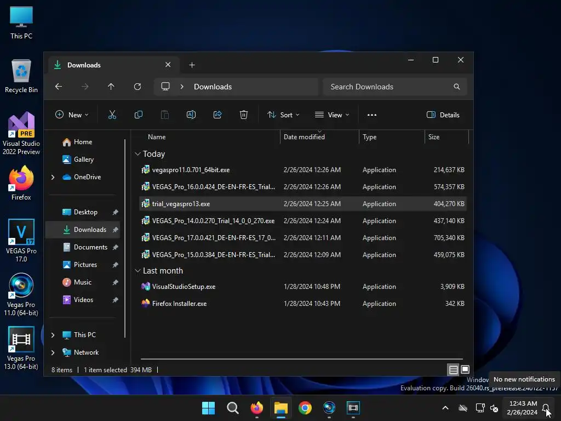This screenshot has width=561, height=421.
Task: Close the Downloads tab
Action: [168, 65]
